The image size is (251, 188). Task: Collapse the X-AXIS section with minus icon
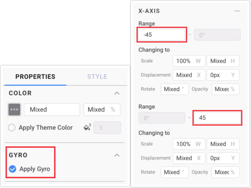pyautogui.click(x=237, y=11)
